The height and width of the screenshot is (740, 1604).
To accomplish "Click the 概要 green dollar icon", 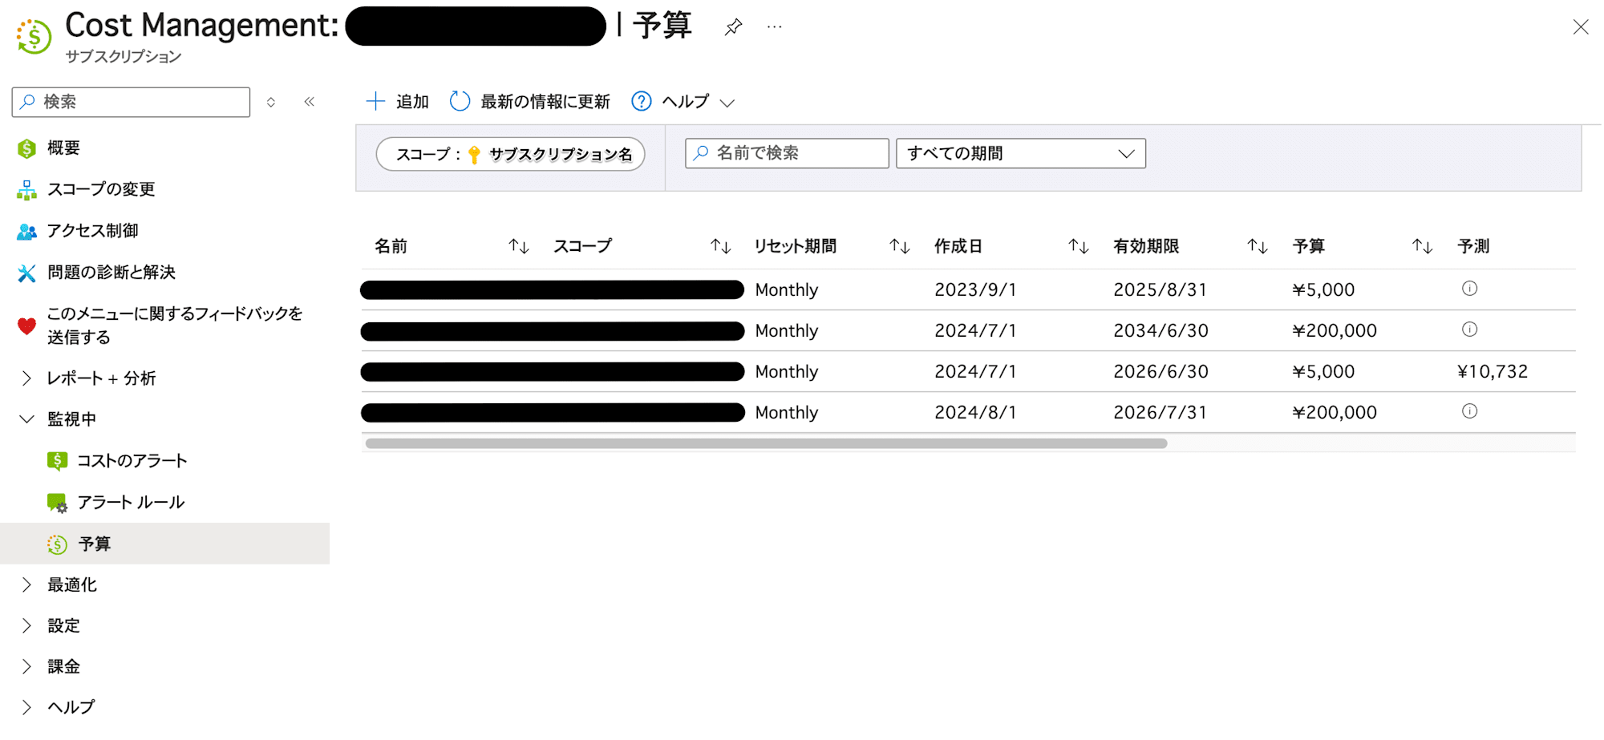I will coord(26,148).
